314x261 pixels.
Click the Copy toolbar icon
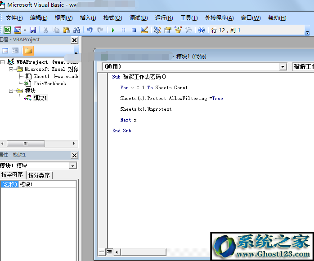pyautogui.click(x=56, y=30)
